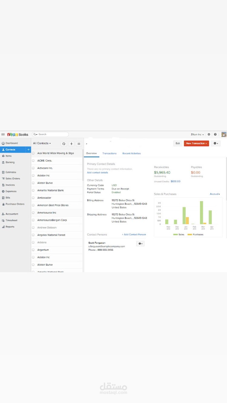Open Purchase Orders in the sidebar
The height and width of the screenshot is (403, 227).
(x=13, y=204)
